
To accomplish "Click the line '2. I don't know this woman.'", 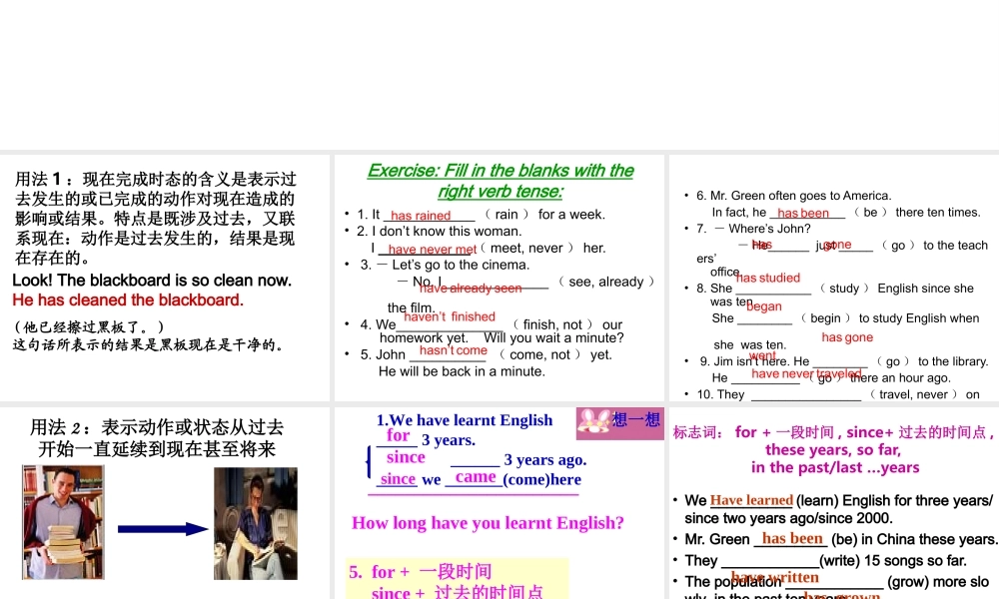I will pyautogui.click(x=439, y=231).
